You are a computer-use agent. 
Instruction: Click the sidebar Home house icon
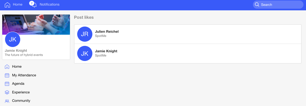7,67
